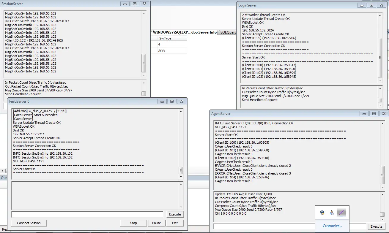
Task: Focus the AgentServer command input field
Action: [x=290, y=226]
